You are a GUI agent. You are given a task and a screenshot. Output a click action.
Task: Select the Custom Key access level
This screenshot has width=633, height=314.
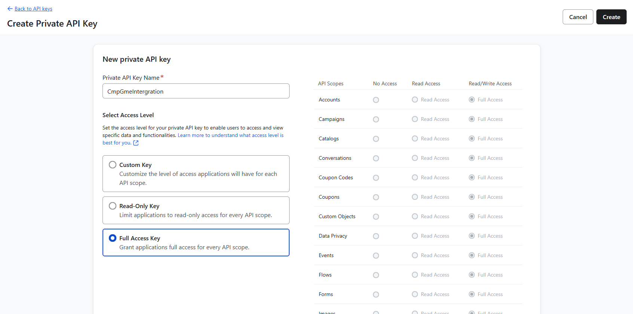point(113,165)
